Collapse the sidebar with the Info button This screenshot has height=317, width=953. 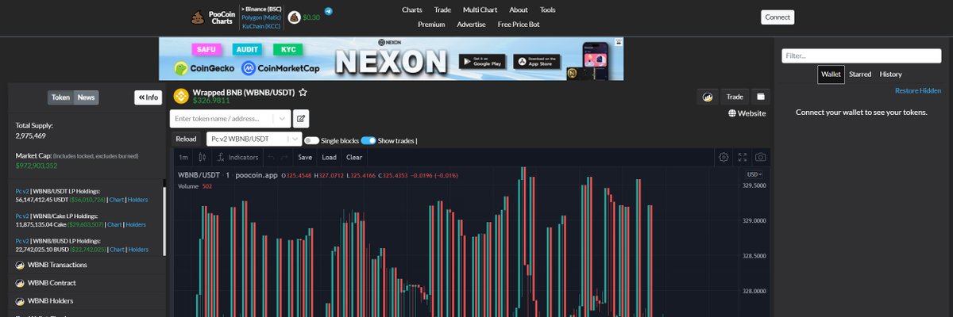pyautogui.click(x=148, y=97)
